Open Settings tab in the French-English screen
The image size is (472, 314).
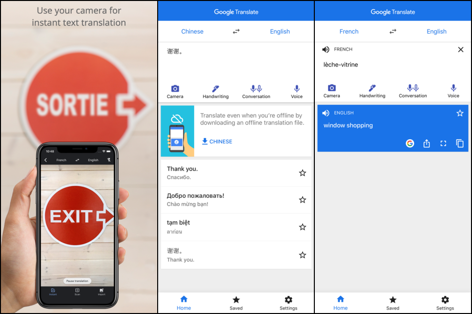pyautogui.click(x=445, y=303)
